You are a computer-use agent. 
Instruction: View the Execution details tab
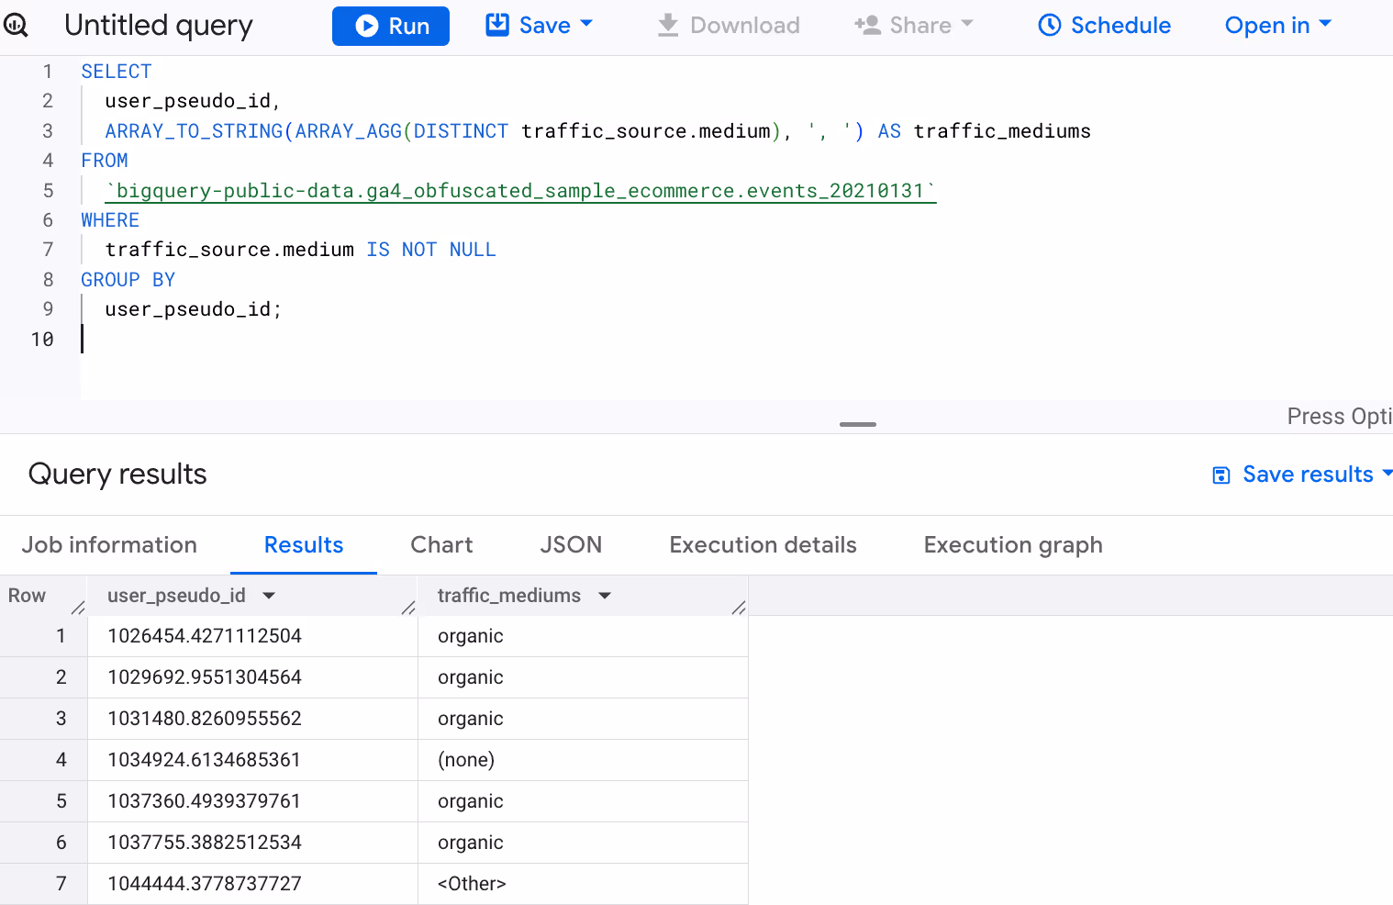click(x=763, y=545)
